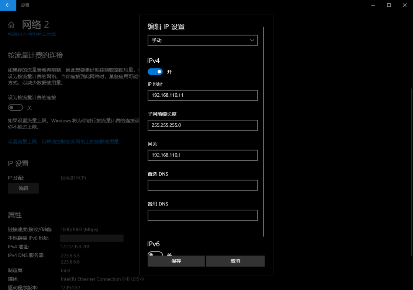Screen dimensions: 413x290
Task: Go to Settings home via house icon
Action: (x=11, y=25)
